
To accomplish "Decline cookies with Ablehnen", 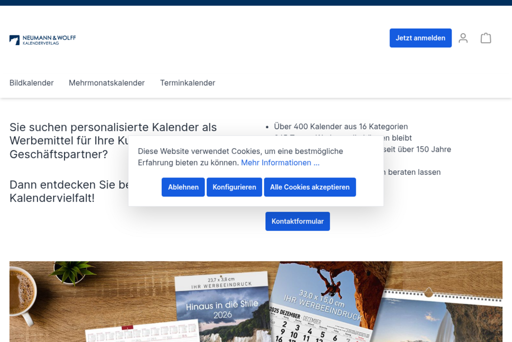I will click(x=183, y=187).
